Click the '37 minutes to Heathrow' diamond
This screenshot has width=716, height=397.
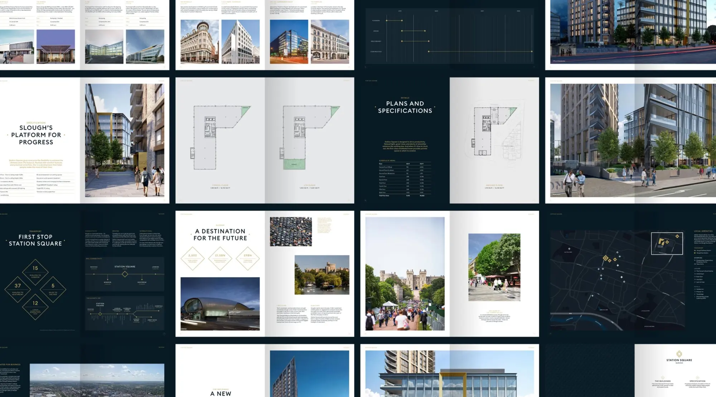[18, 289]
